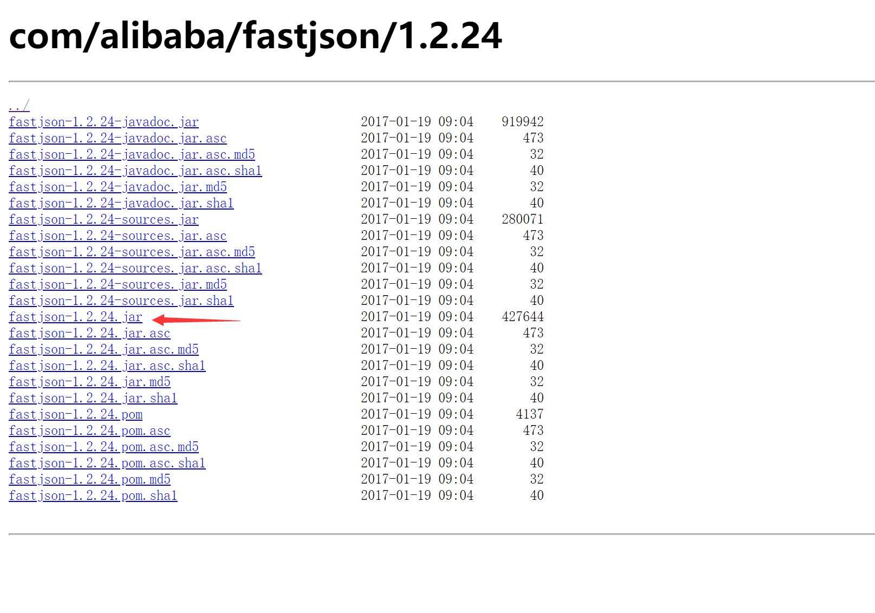Click the date of fastjson-1.2.24.jar row

point(417,317)
